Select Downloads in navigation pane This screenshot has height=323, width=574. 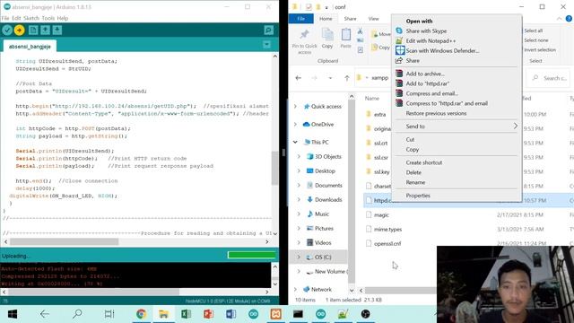pos(328,199)
